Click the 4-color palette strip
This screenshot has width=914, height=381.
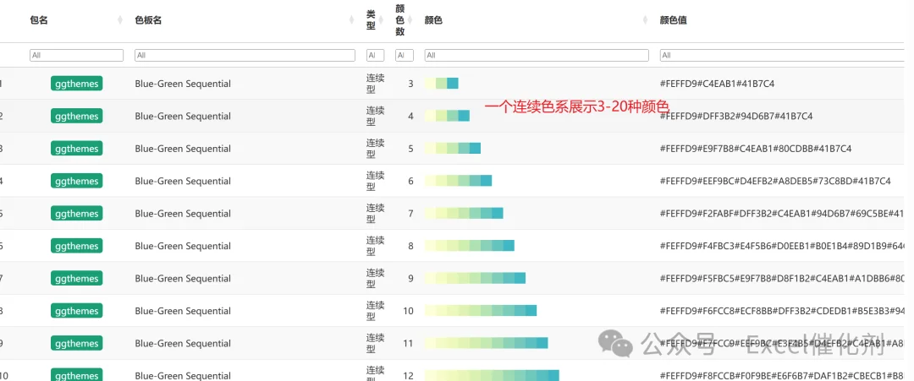(x=447, y=117)
